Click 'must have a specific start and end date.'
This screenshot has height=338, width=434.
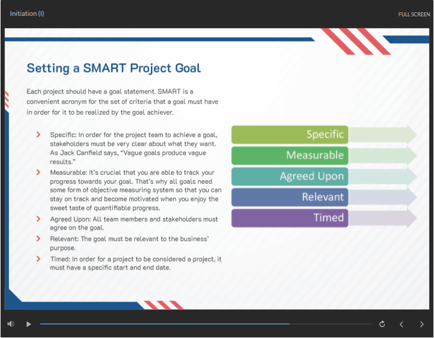pos(110,268)
